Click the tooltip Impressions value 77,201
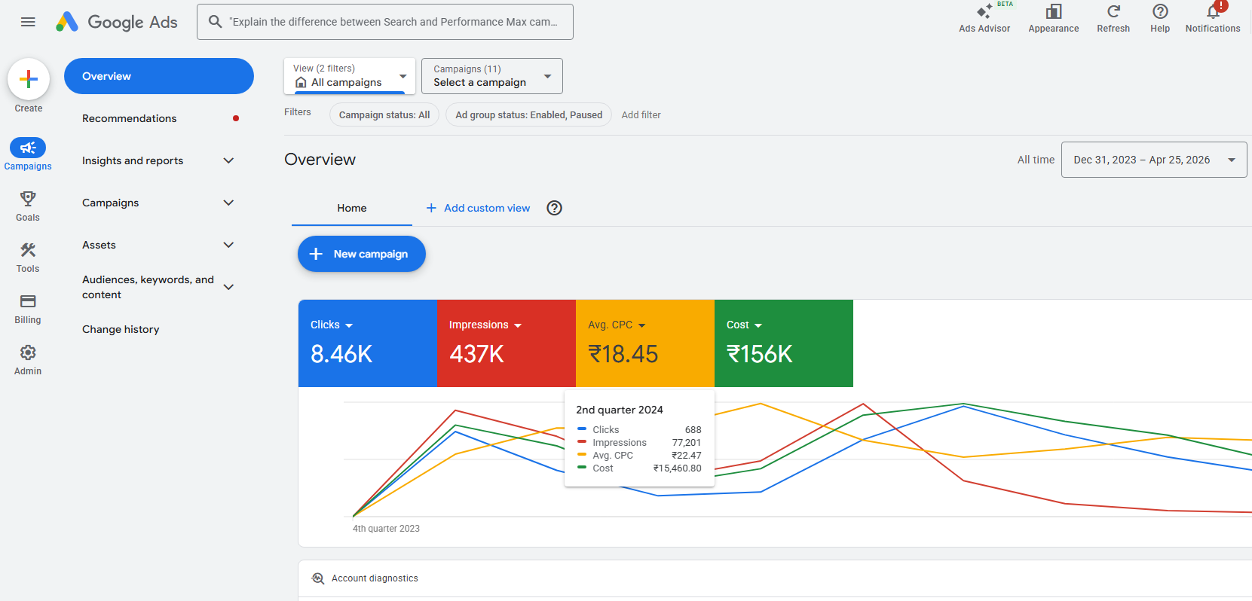This screenshot has height=601, width=1252. (687, 443)
